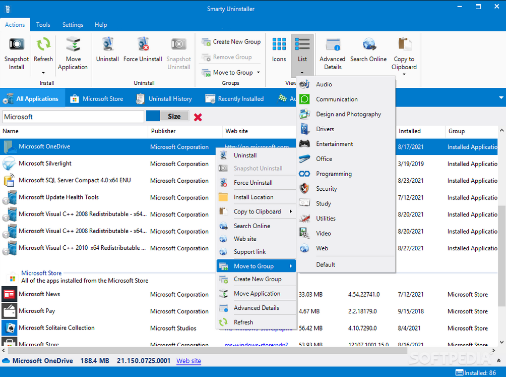Click Create New Group in ribbon
The width and height of the screenshot is (506, 377).
coord(231,42)
